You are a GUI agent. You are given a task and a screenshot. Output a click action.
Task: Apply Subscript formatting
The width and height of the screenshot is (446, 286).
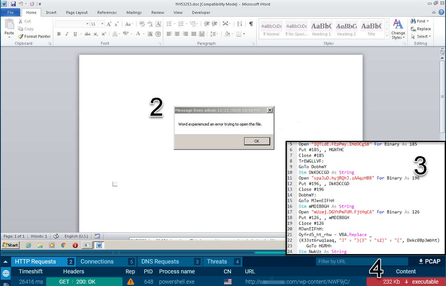point(96,34)
